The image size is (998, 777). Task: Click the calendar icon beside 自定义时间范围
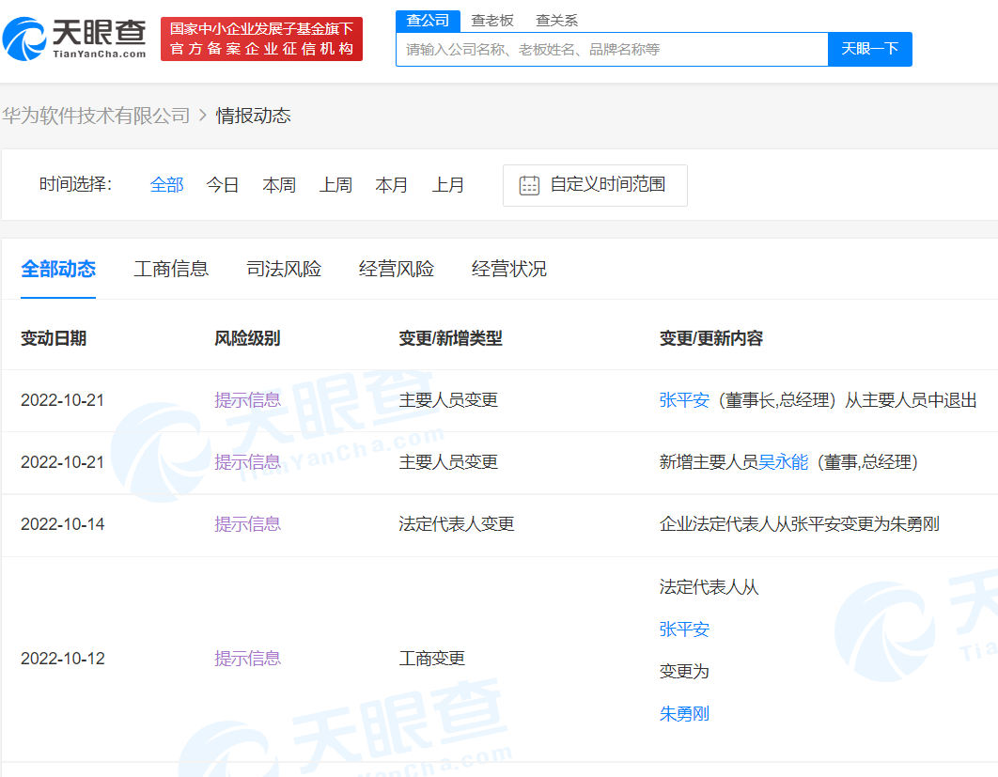click(x=528, y=185)
